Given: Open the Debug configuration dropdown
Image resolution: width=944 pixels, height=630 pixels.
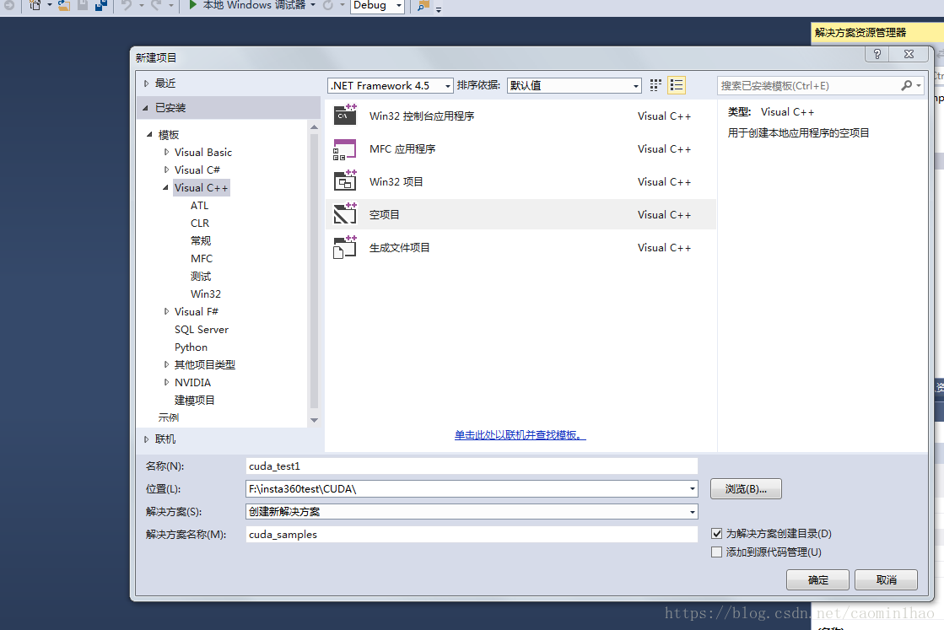Looking at the screenshot, I should (x=377, y=5).
